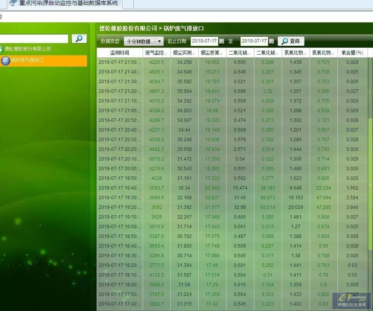The image size is (373, 311).
Task: Open the 十分钟数据 data type dropdown
Action: 143,41
